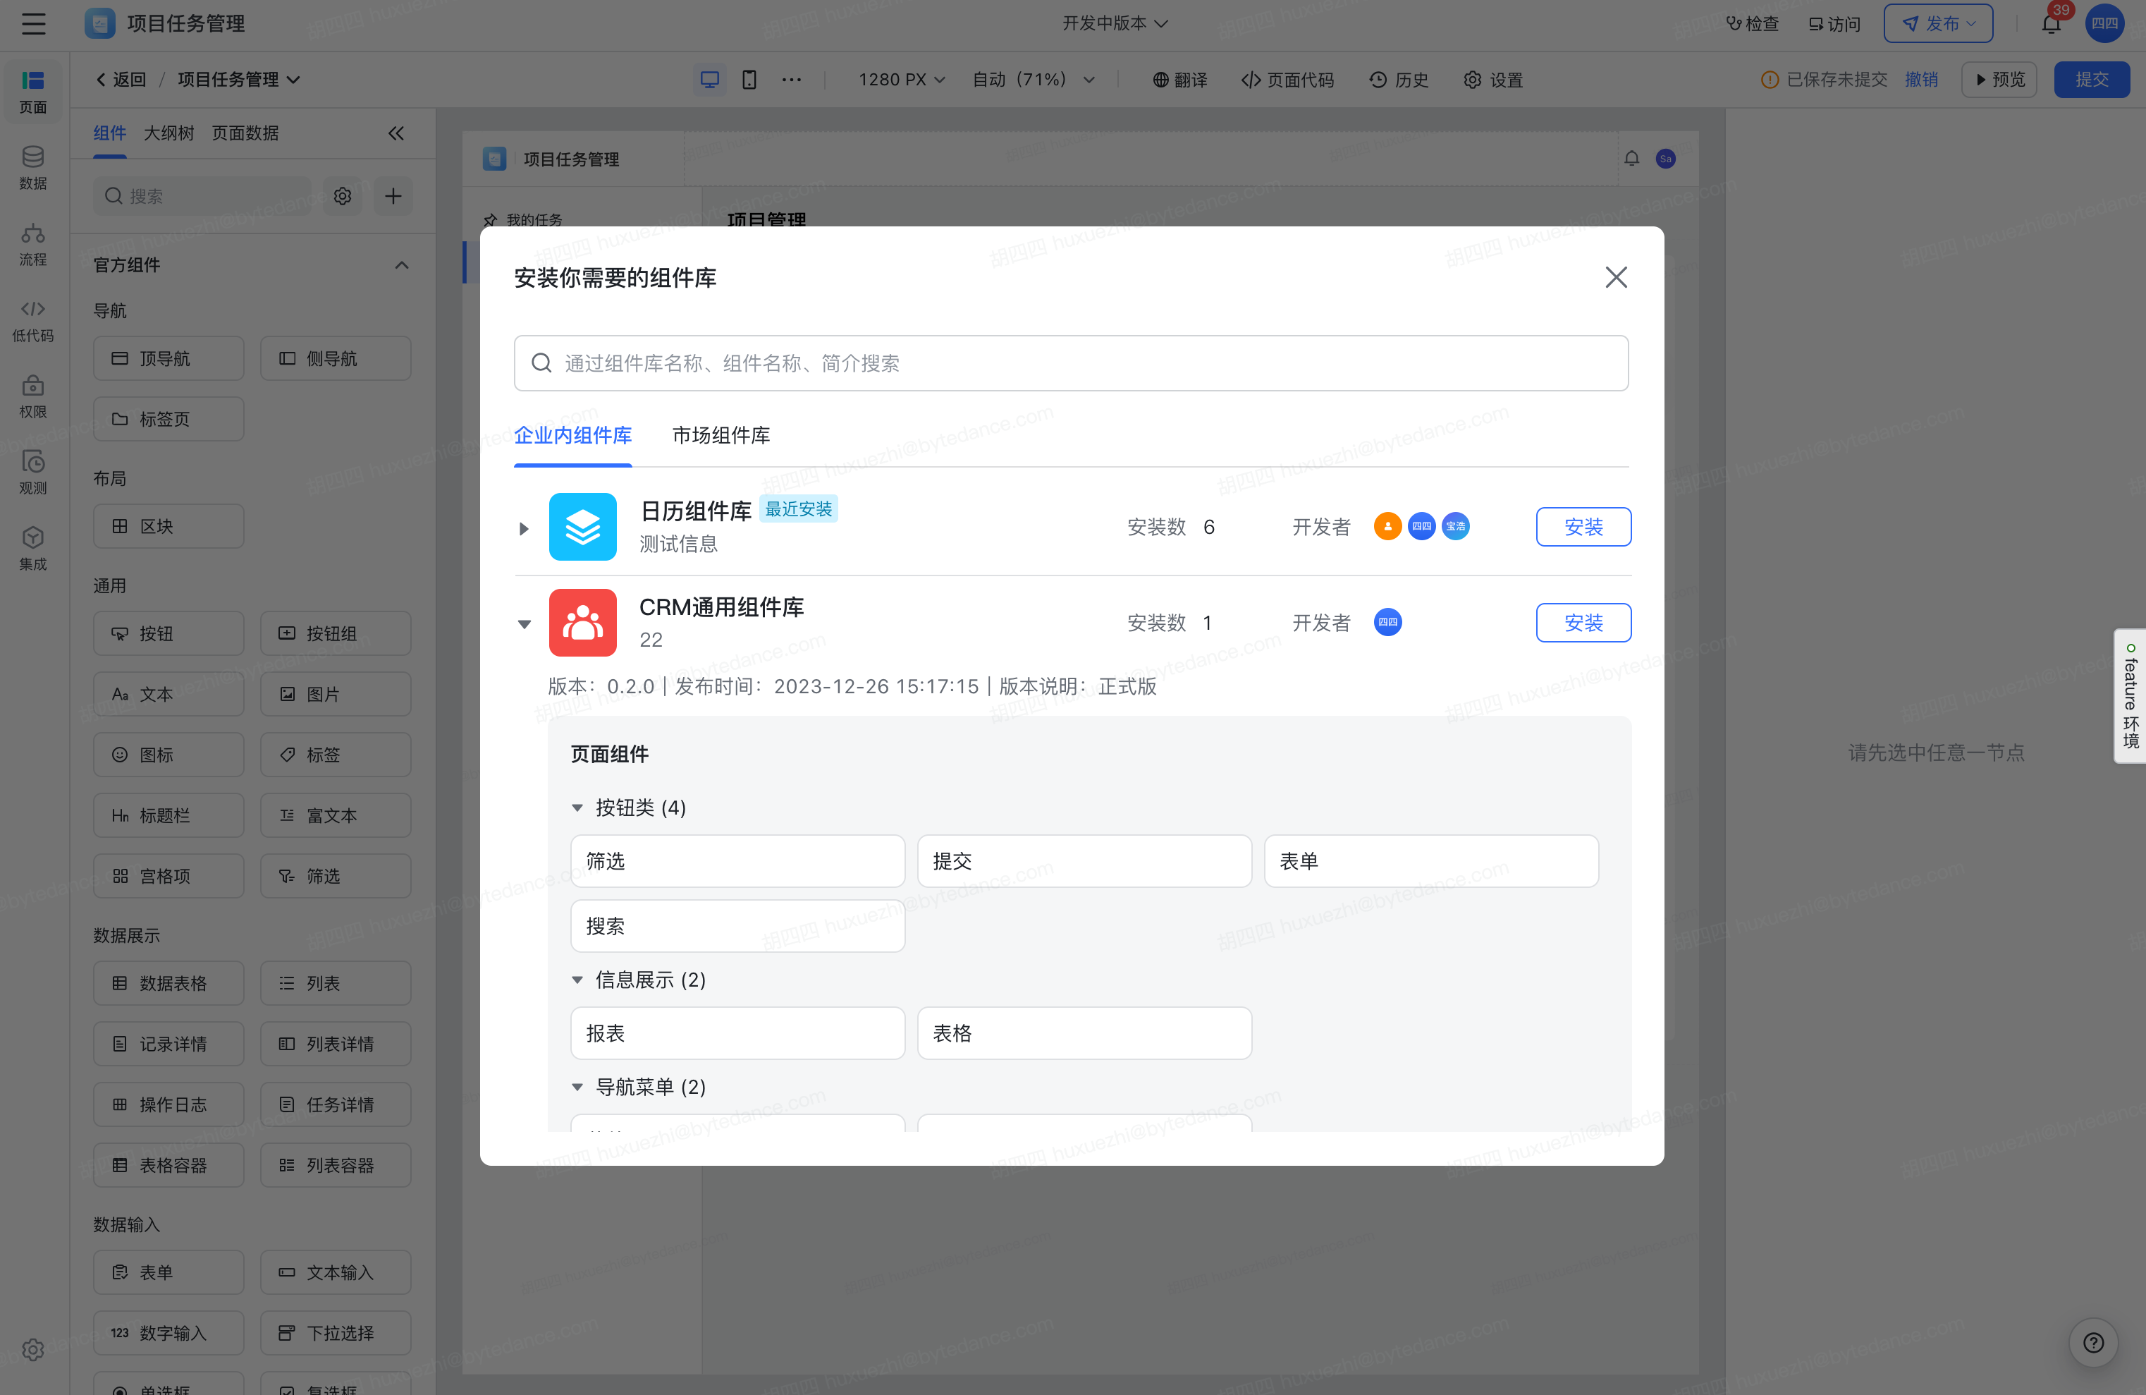The image size is (2146, 1395).
Task: Open the notification bell in top bar
Action: point(2052,25)
